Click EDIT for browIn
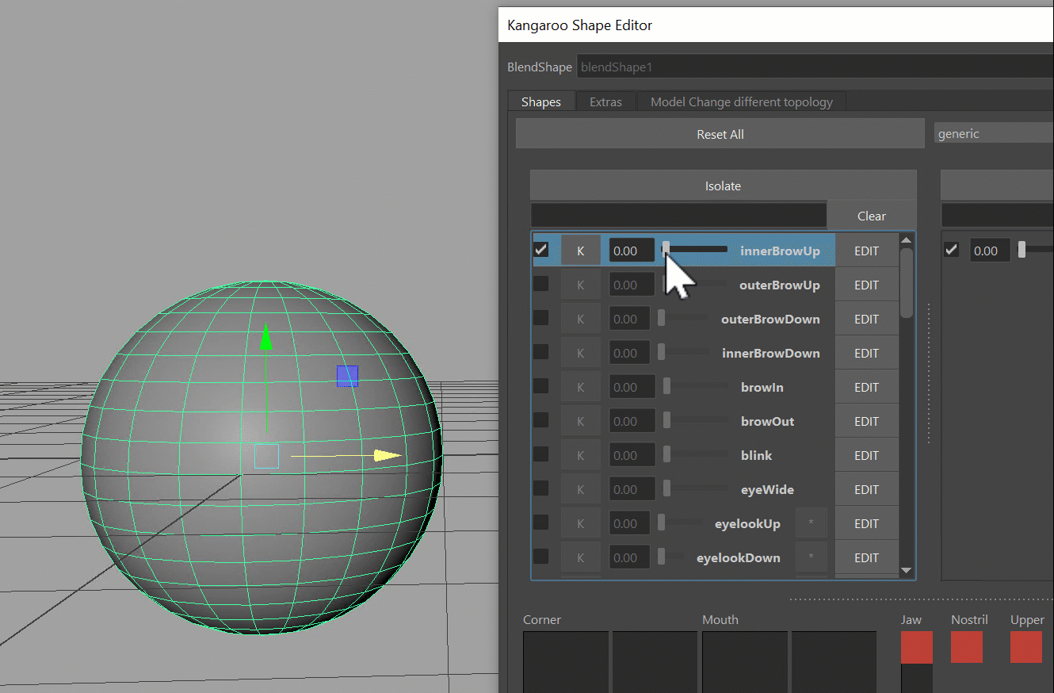 [867, 387]
